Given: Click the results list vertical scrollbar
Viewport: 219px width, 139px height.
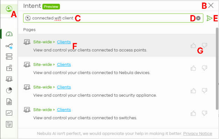Looking at the screenshot, I should point(217,69).
